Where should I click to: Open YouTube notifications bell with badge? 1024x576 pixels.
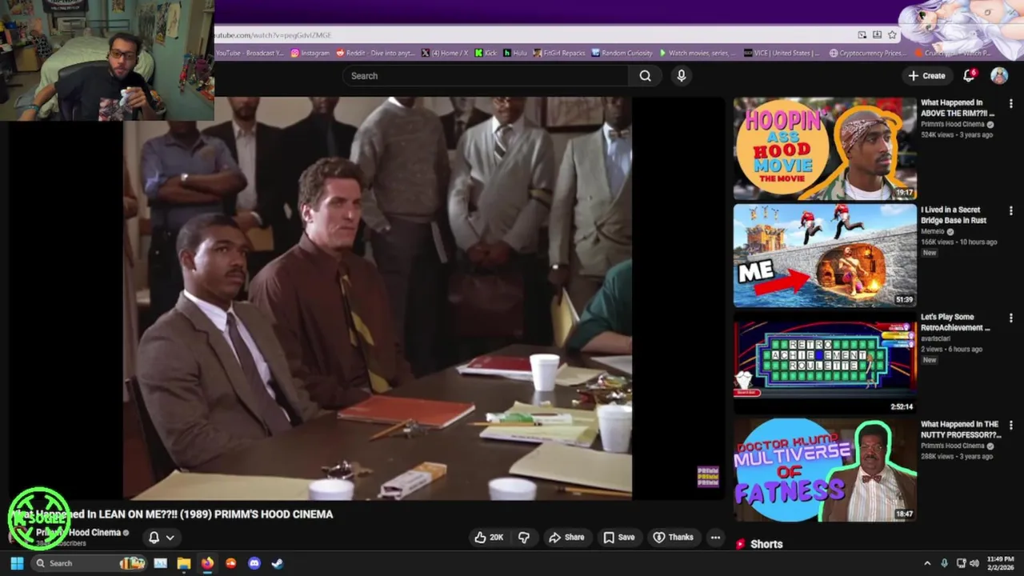969,75
